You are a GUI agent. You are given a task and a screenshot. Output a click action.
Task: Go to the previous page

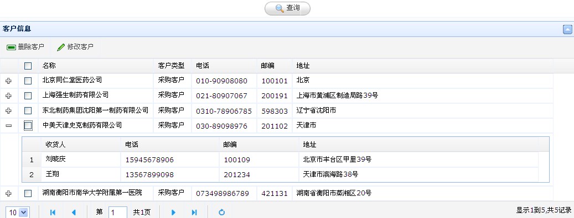tap(74, 212)
